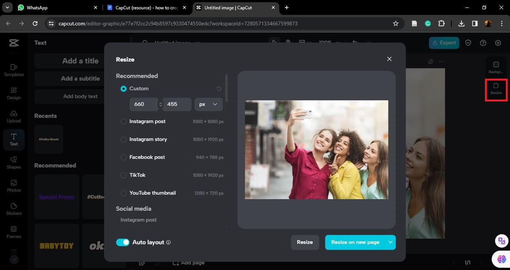Open the Shapes panel
The height and width of the screenshot is (270, 510).
point(14,162)
